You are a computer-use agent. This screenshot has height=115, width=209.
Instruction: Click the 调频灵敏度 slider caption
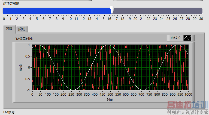pyautogui.click(x=11, y=4)
